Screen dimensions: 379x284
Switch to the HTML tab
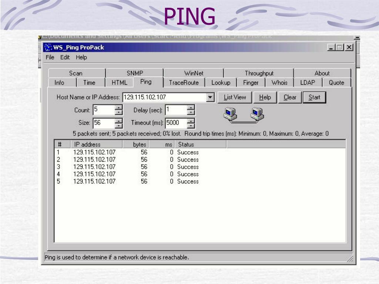click(x=120, y=82)
